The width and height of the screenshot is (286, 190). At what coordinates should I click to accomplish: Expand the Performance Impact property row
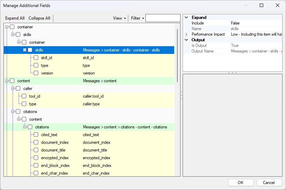click(186, 34)
